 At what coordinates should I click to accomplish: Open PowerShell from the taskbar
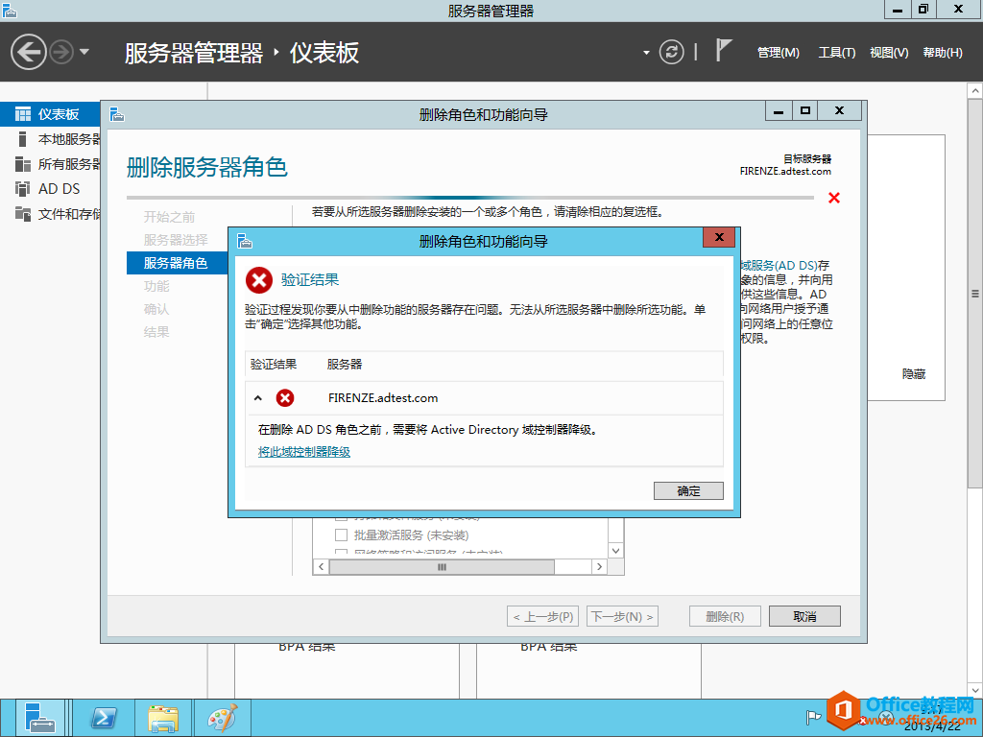(x=104, y=718)
